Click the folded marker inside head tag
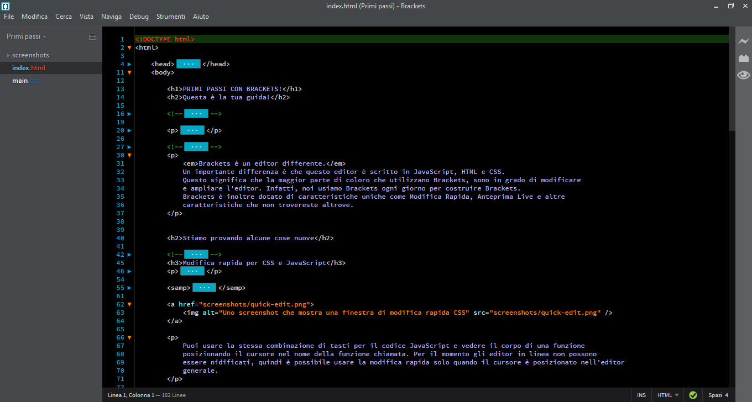The image size is (752, 402). [188, 64]
